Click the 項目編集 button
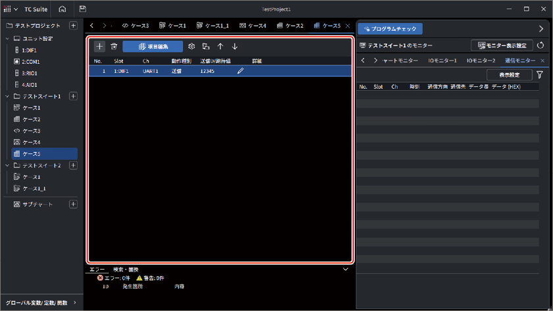553x311 pixels. tap(153, 46)
